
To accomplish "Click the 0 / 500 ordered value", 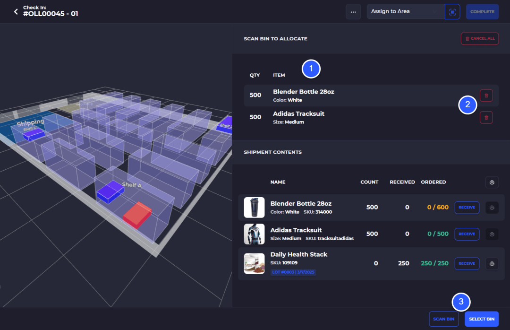I will click(x=438, y=234).
